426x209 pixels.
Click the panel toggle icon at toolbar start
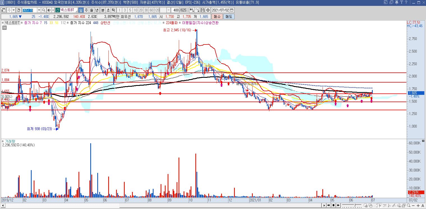tap(3, 10)
